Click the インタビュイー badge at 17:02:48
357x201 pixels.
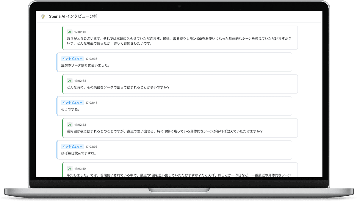click(72, 102)
